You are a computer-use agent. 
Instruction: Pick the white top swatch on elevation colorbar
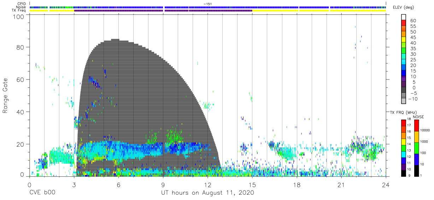pyautogui.click(x=404, y=18)
